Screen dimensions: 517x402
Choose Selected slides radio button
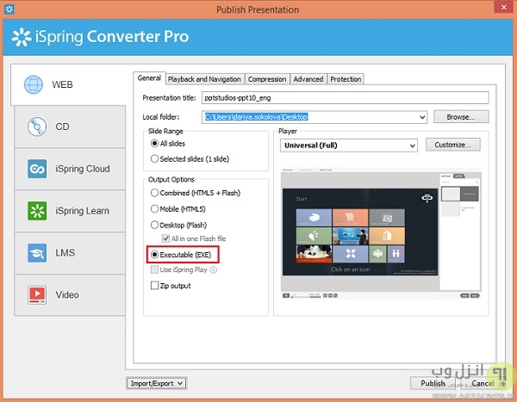[155, 158]
